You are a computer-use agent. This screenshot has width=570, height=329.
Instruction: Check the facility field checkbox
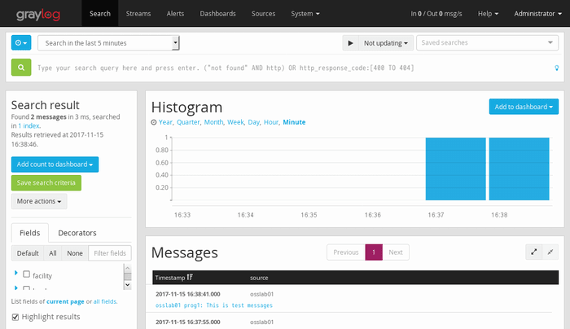tap(27, 275)
